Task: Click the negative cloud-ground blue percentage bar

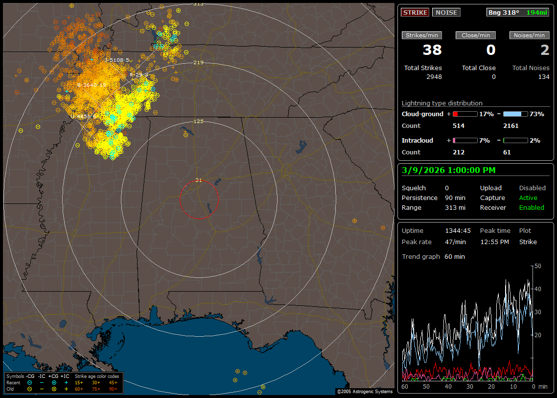Action: coord(515,114)
